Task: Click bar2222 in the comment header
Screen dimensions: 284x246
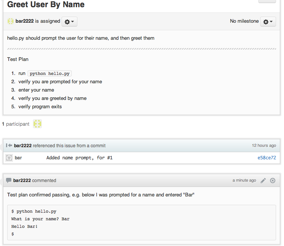Action: (22, 181)
